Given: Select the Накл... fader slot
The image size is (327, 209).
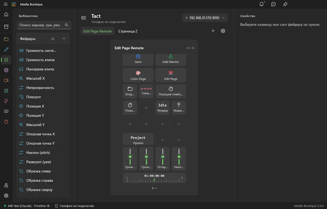Looking at the screenshot, I should [179, 159].
